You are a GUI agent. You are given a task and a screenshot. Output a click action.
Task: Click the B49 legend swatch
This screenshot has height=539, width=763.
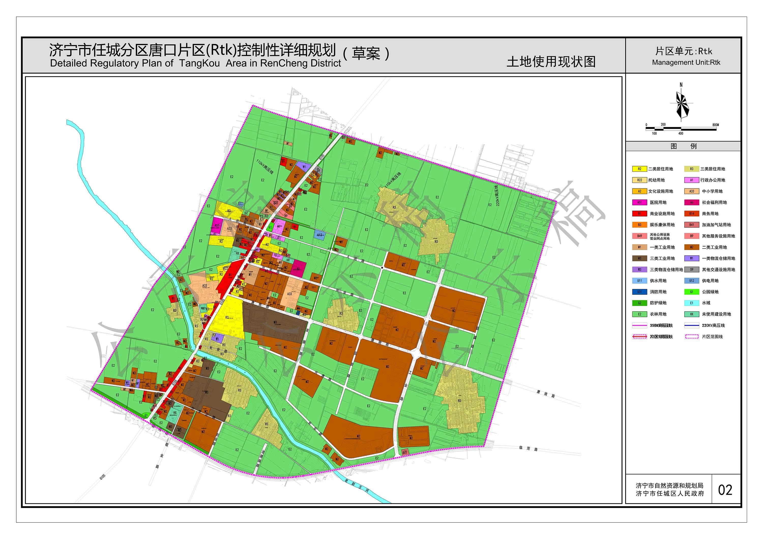click(639, 236)
